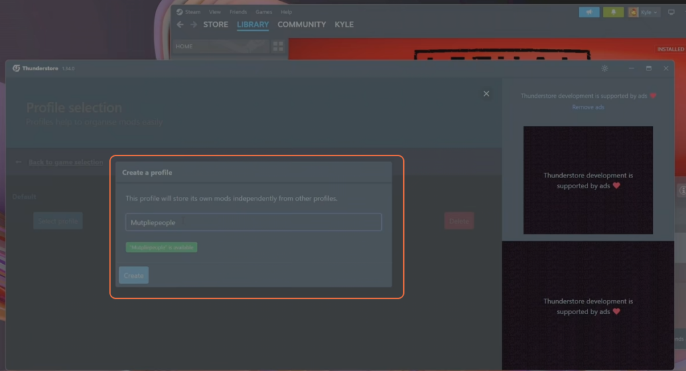The height and width of the screenshot is (371, 686).
Task: Switch to the STORE tab in Steam
Action: 215,25
